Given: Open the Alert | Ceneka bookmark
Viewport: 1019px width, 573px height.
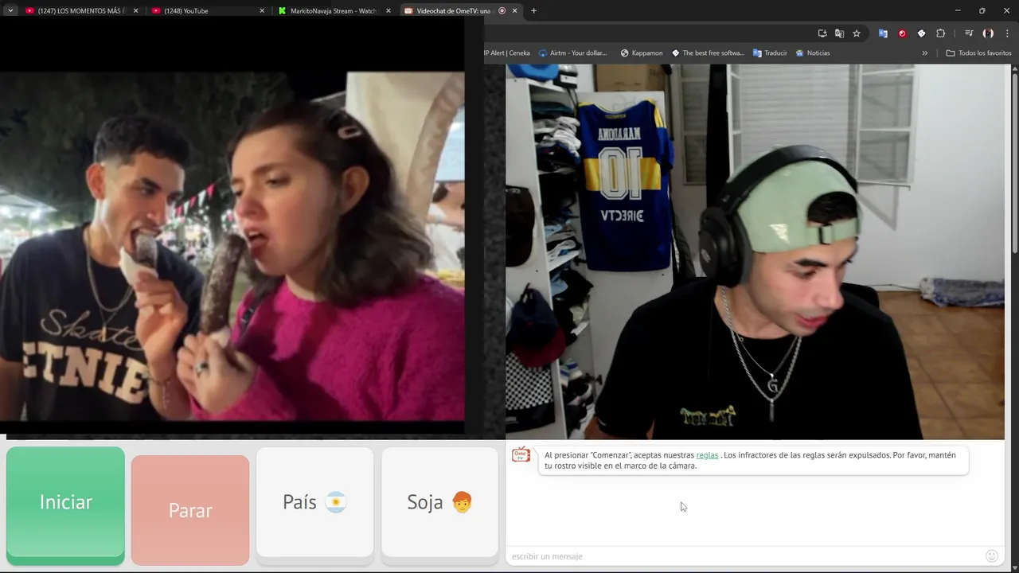Looking at the screenshot, I should (x=506, y=53).
